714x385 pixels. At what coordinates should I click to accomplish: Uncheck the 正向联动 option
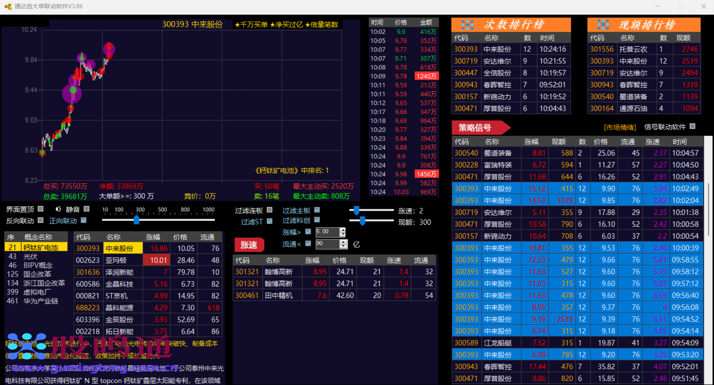(x=84, y=220)
